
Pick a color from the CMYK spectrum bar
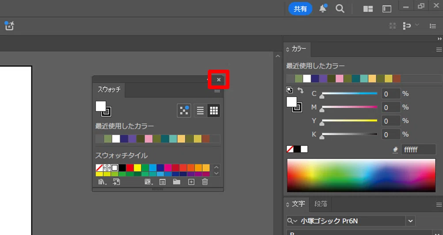click(x=361, y=175)
